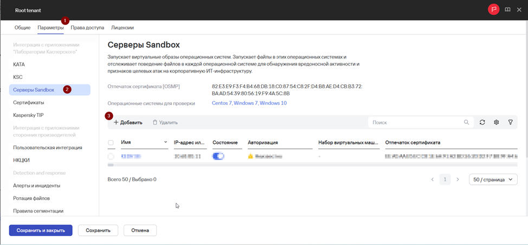Click the search magnifier icon
Image resolution: width=528 pixels, height=245 pixels.
466,122
